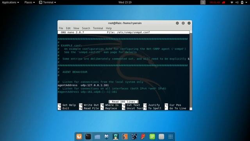Click the '#agentAddress udp:161,udp6:[::1]:161' commented line
This screenshot has height=141, width=250.
[87, 92]
